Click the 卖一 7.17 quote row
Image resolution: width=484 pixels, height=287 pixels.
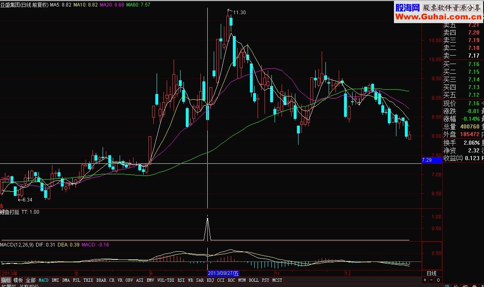click(x=462, y=56)
